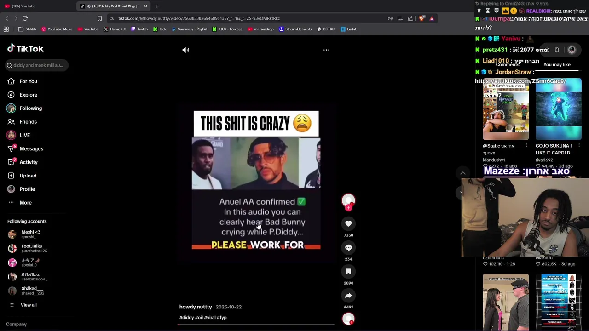Open a new browser tab
The image size is (589, 331).
[x=157, y=6]
